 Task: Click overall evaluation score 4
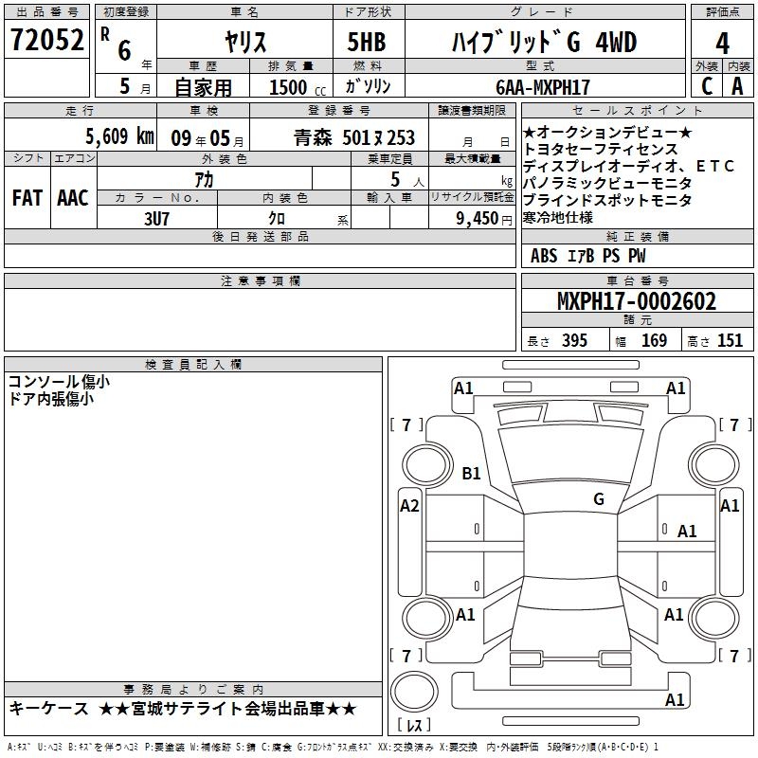pyautogui.click(x=722, y=44)
